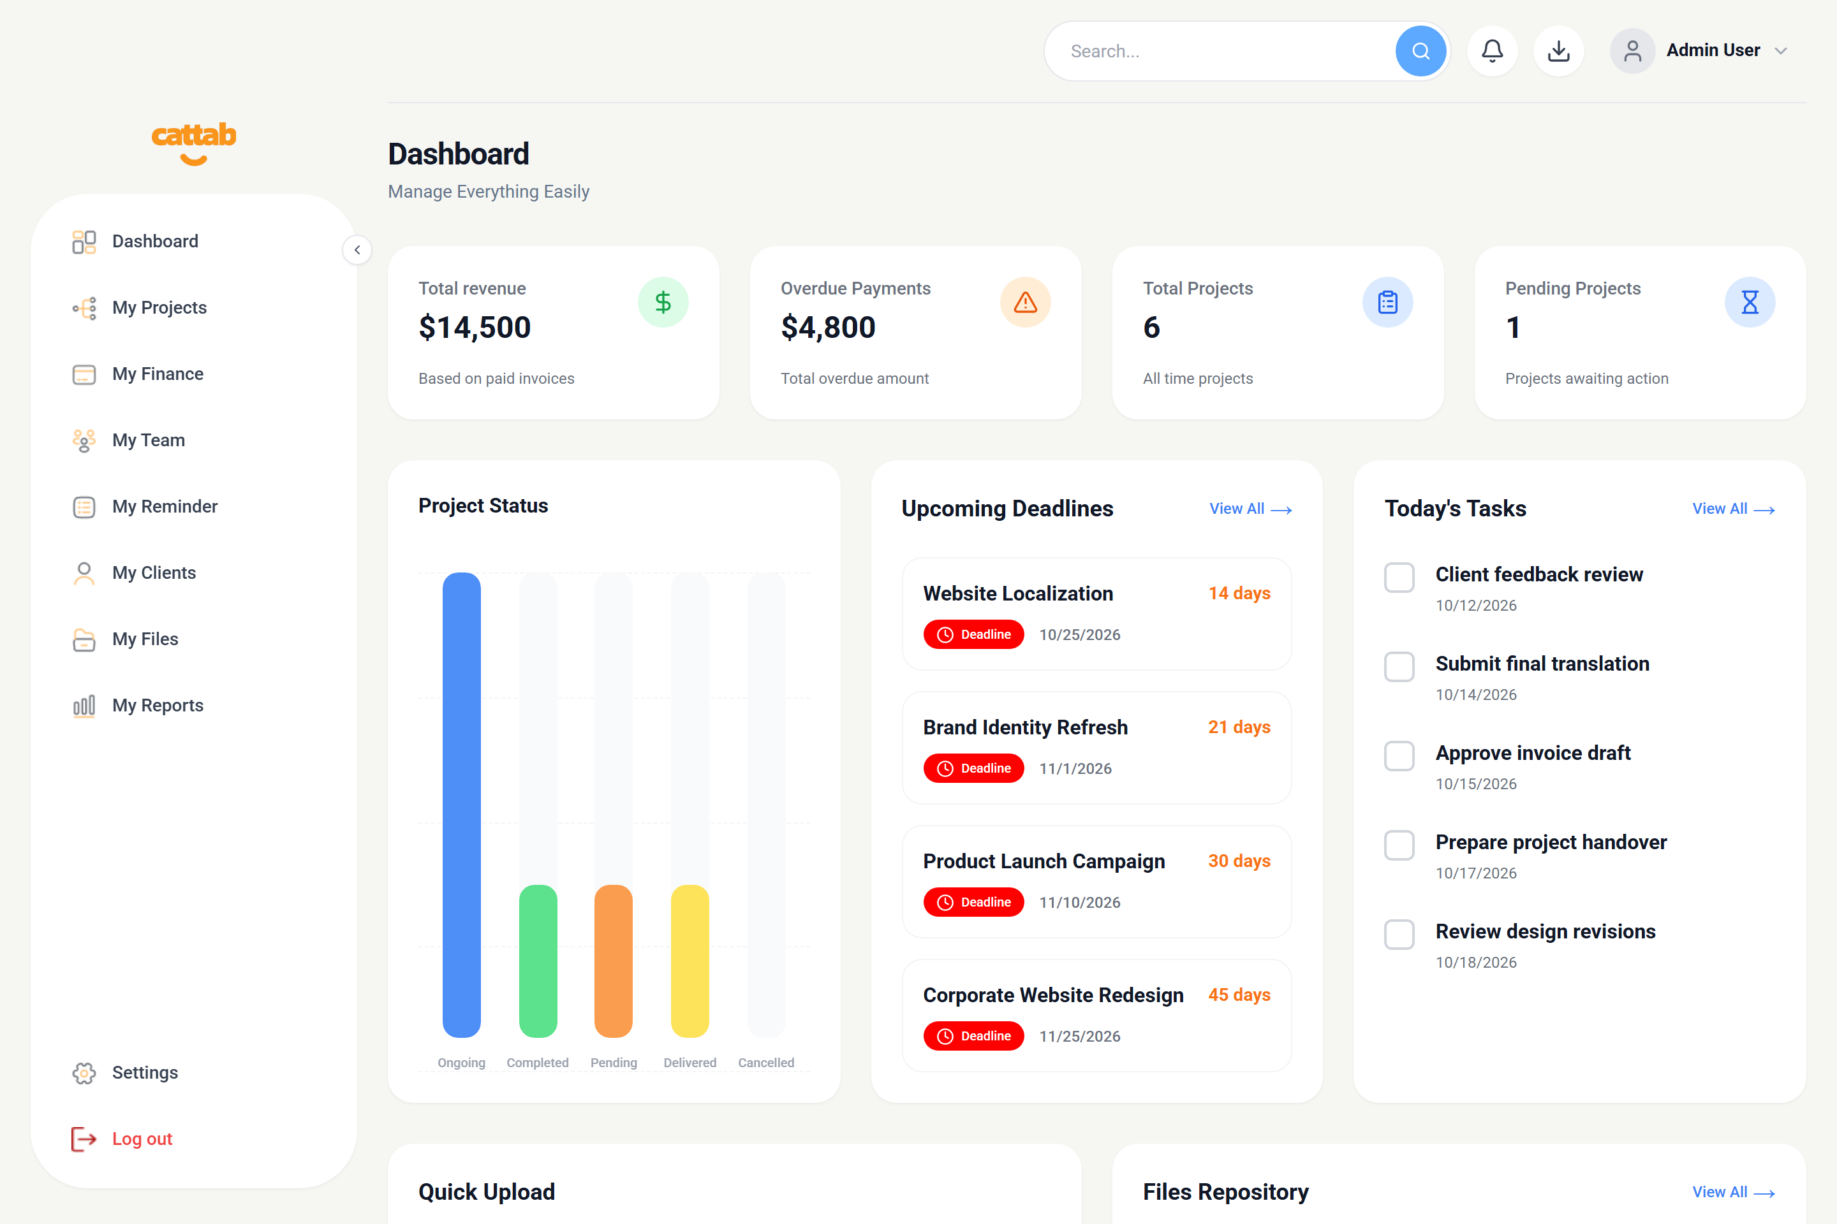Viewport: 1837px width, 1224px height.
Task: Click View All for Files Repository
Action: point(1733,1192)
